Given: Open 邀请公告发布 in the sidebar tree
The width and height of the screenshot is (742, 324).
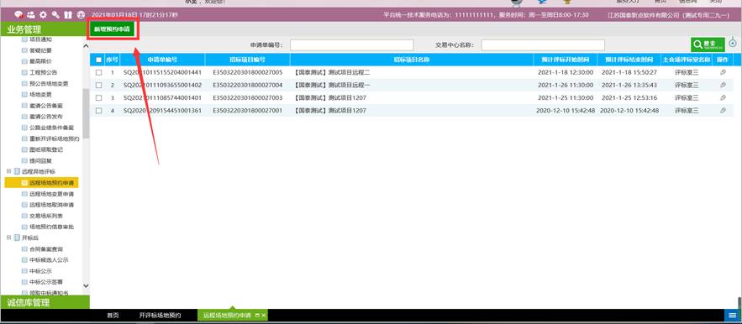Looking at the screenshot, I should [x=46, y=117].
